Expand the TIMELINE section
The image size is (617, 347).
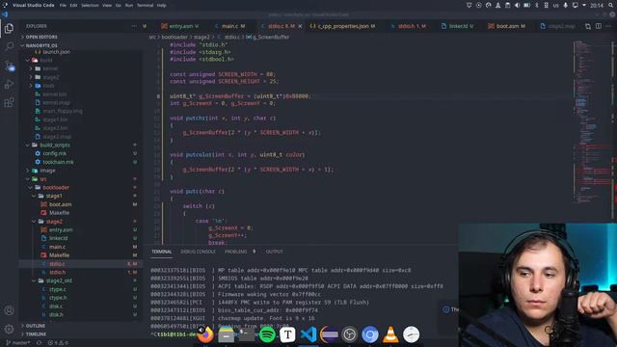click(x=36, y=334)
